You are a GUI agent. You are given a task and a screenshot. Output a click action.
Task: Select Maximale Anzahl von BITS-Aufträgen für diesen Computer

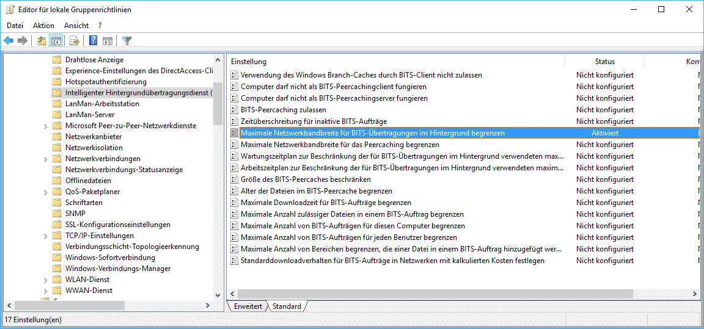(x=353, y=226)
